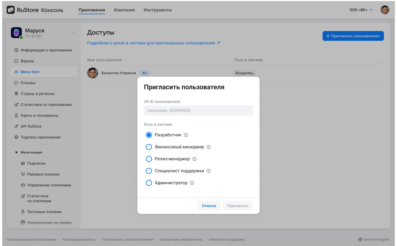The height and width of the screenshot is (246, 397).
Task: Open the three-dot menu beside Маруся
Action: [x=73, y=32]
